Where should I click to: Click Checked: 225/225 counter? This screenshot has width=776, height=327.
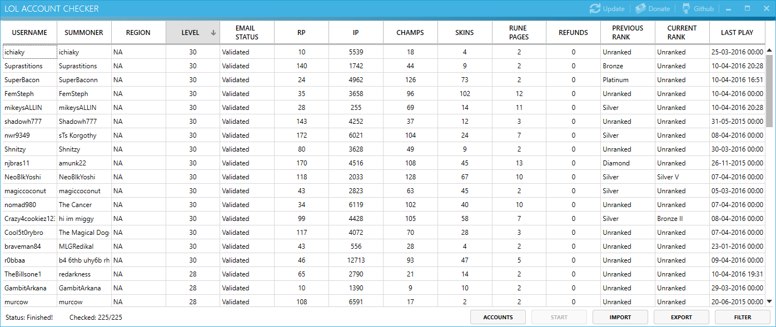(96, 318)
